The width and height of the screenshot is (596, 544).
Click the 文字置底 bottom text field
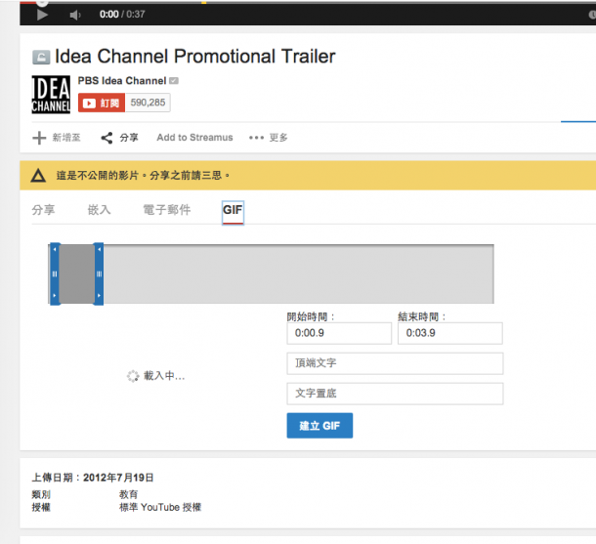pos(395,394)
